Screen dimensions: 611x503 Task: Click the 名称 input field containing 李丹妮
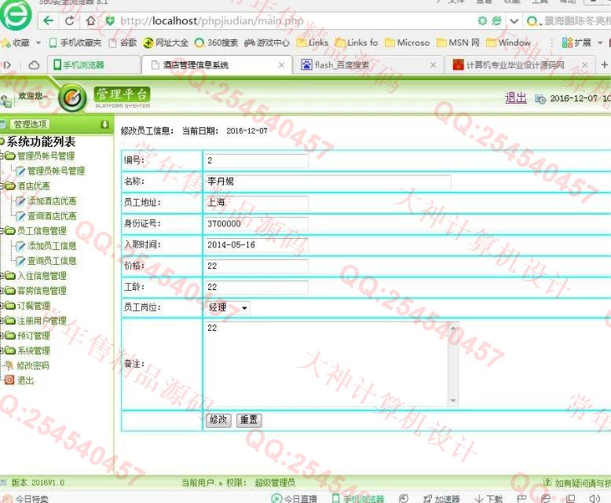click(327, 182)
